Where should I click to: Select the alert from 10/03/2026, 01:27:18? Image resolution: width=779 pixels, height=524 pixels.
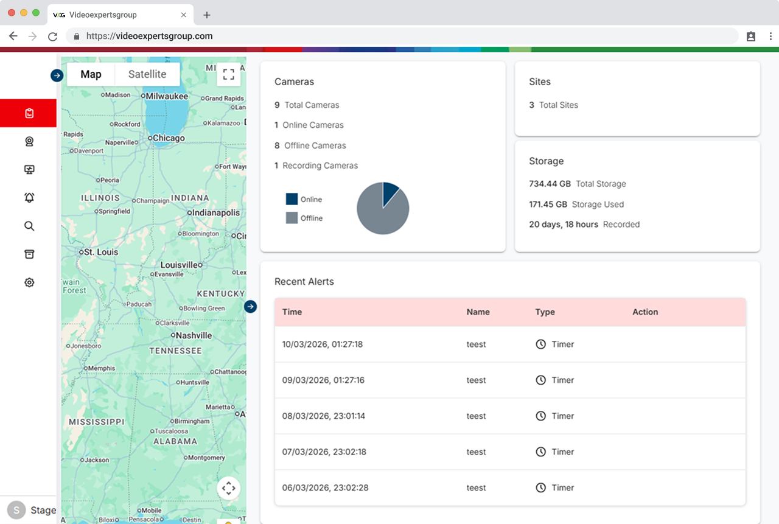pyautogui.click(x=323, y=344)
